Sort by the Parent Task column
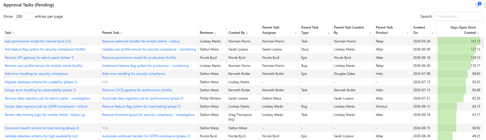This screenshot has height=140, width=486. click(121, 33)
